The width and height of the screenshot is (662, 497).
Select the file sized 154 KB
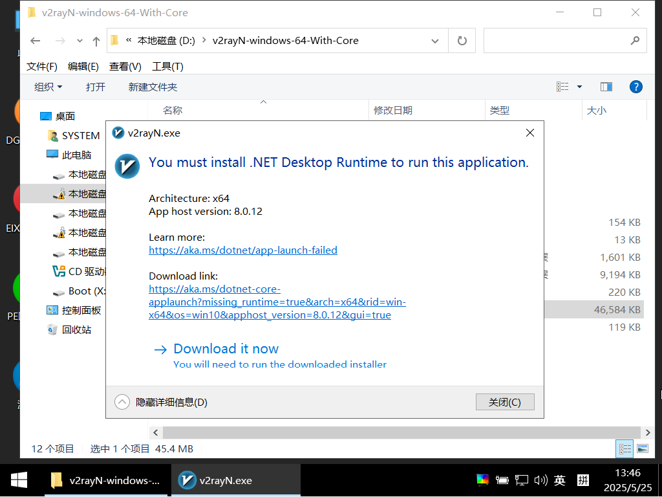click(x=625, y=223)
